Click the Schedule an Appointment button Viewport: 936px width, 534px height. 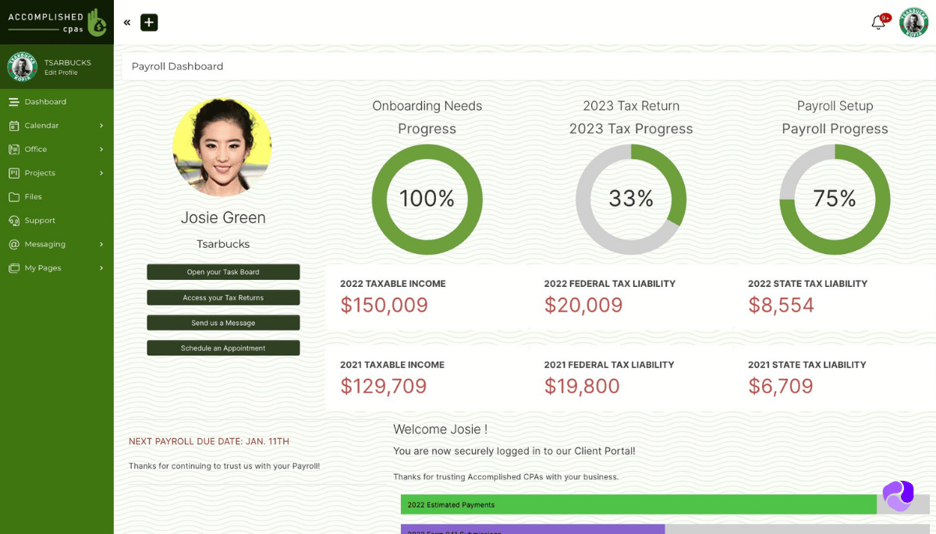pos(223,348)
